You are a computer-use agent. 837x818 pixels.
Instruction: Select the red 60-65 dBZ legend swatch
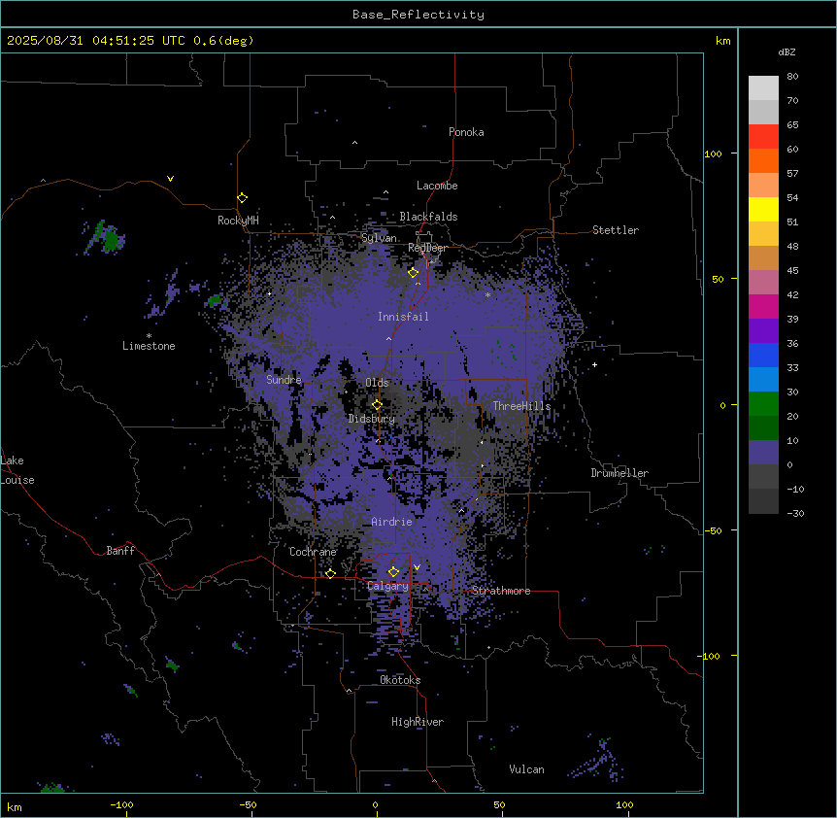pyautogui.click(x=763, y=137)
